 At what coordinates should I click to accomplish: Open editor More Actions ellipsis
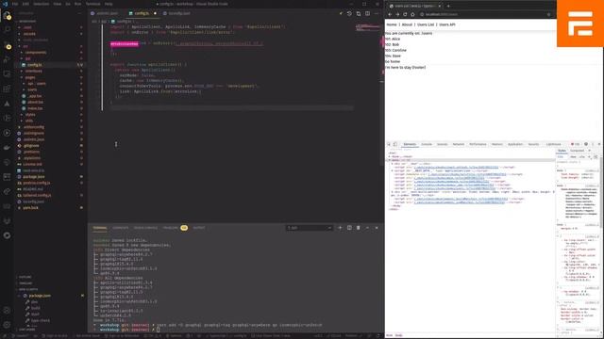pos(377,13)
